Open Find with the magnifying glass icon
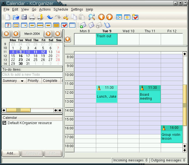Image resolution: width=189 pixels, height=165 pixels. click(91, 17)
